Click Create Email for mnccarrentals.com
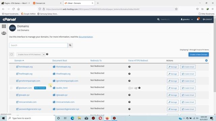Screen dimensions: 216x121 click(x=188, y=102)
